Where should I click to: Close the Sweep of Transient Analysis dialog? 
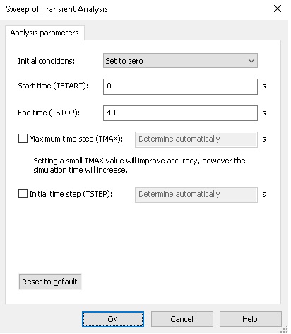(278, 8)
